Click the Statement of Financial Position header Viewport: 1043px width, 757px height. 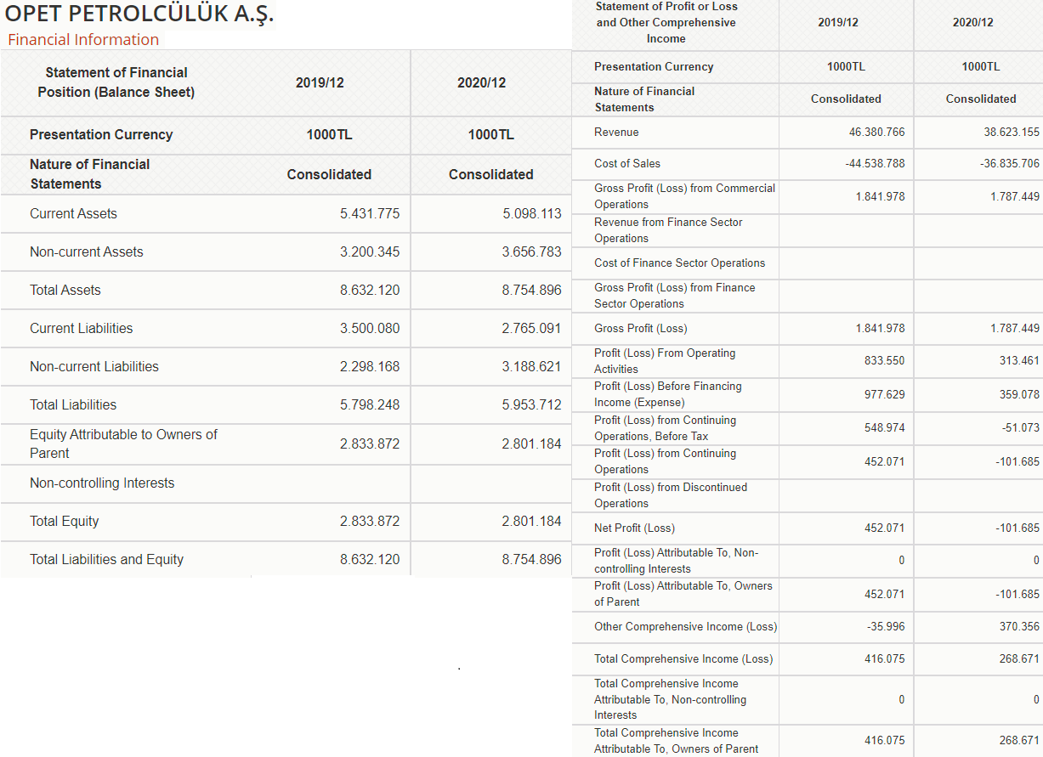click(x=116, y=82)
